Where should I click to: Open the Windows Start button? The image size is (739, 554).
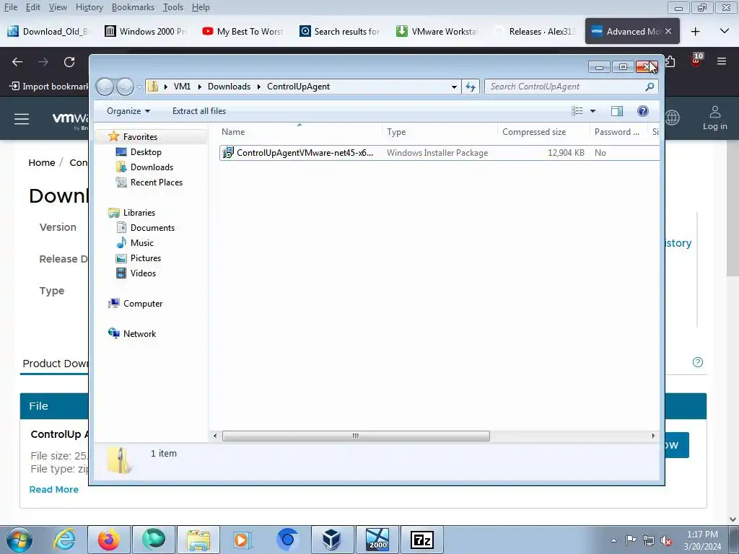tap(19, 540)
